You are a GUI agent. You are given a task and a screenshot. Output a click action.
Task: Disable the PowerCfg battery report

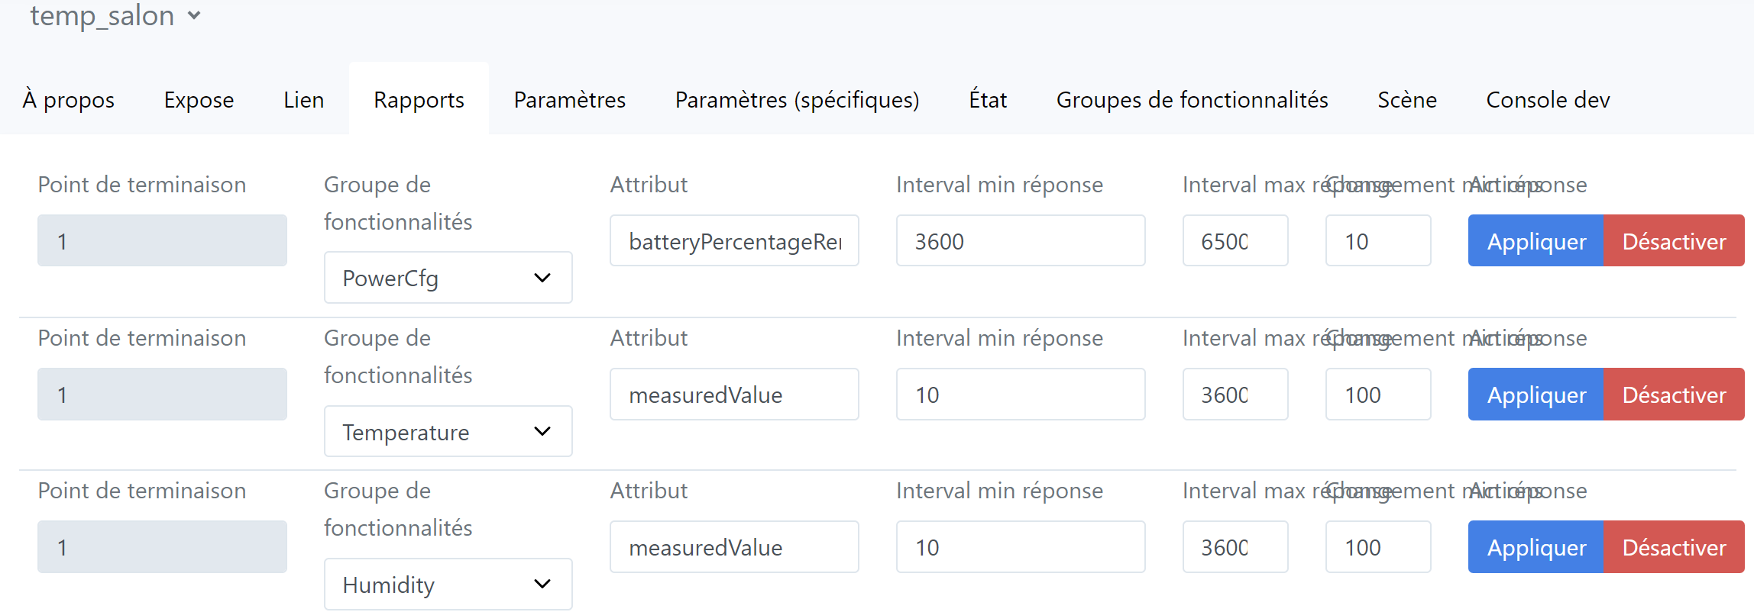[1674, 241]
